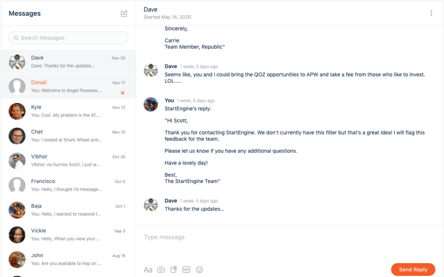
Task: Click Donall's placeholder avatar
Action: 17,87
